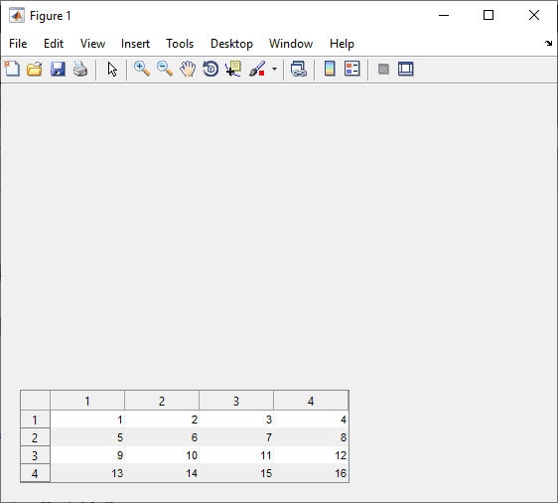Expand the Brush color dropdown arrow
The height and width of the screenshot is (503, 558).
(x=274, y=70)
